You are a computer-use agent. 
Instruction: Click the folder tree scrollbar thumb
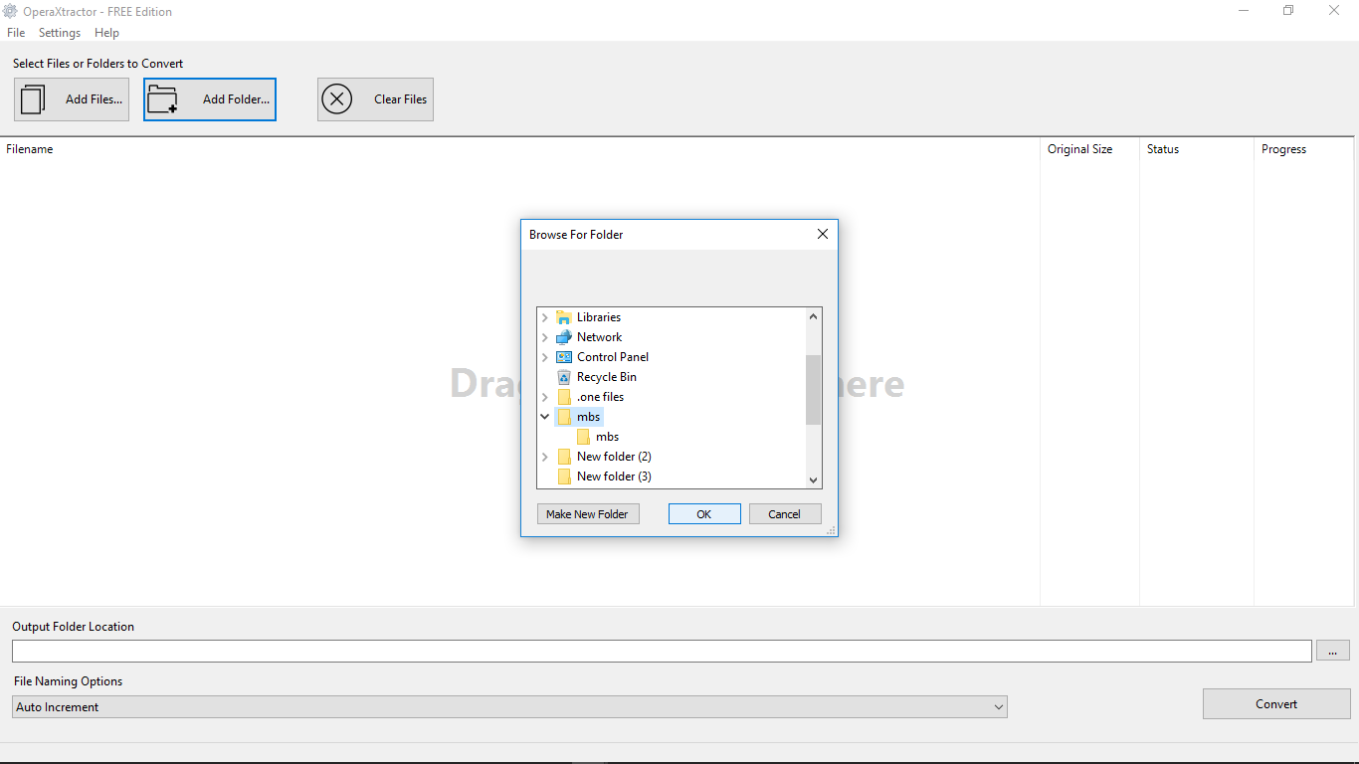pyautogui.click(x=814, y=389)
